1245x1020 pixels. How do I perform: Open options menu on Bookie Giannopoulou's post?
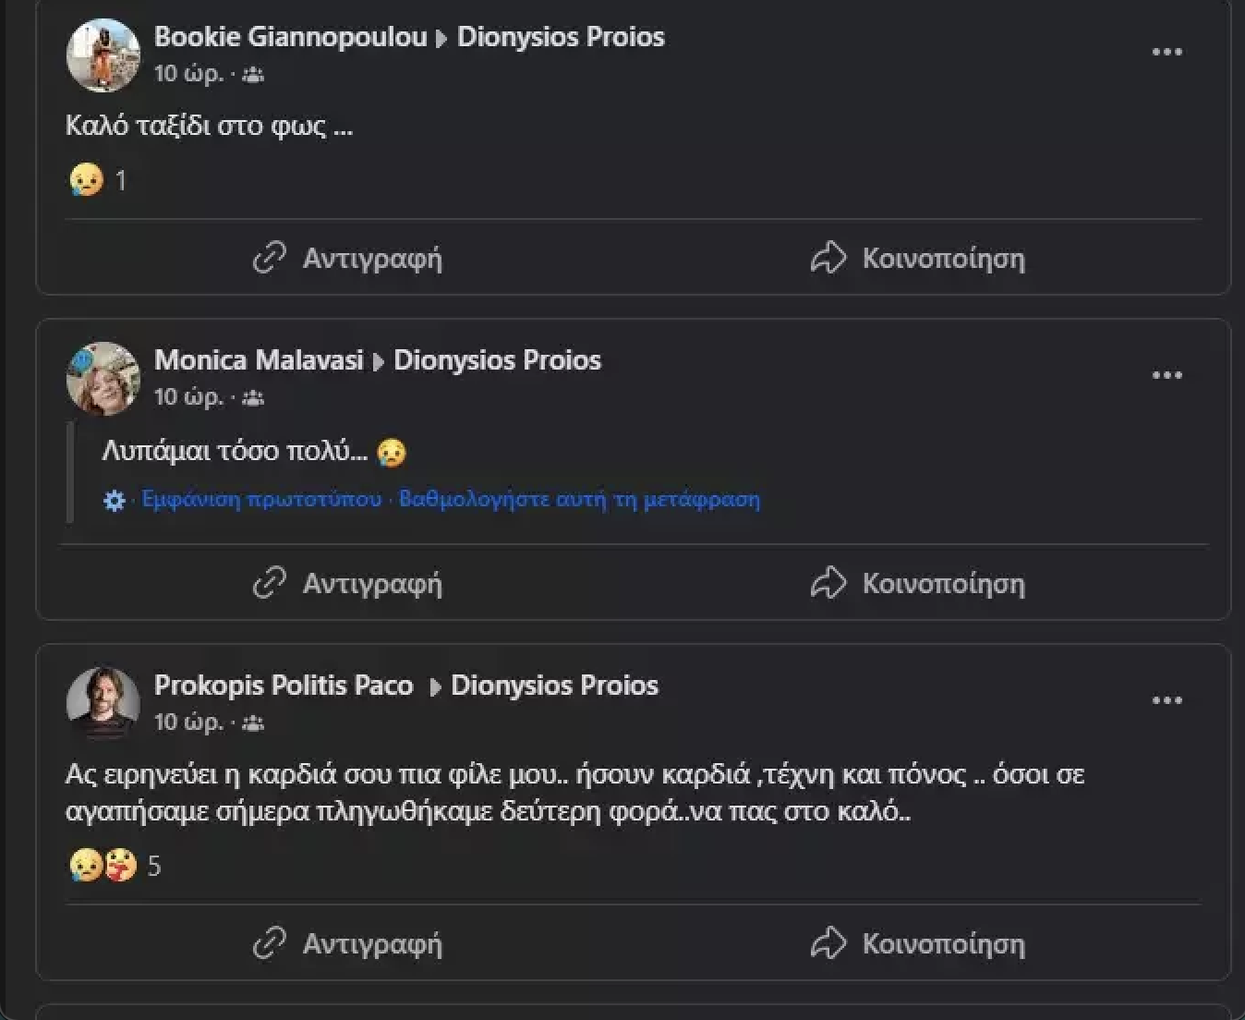point(1166,52)
